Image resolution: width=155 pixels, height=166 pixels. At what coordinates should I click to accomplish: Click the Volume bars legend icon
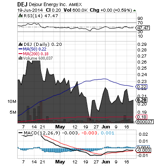point(21,58)
